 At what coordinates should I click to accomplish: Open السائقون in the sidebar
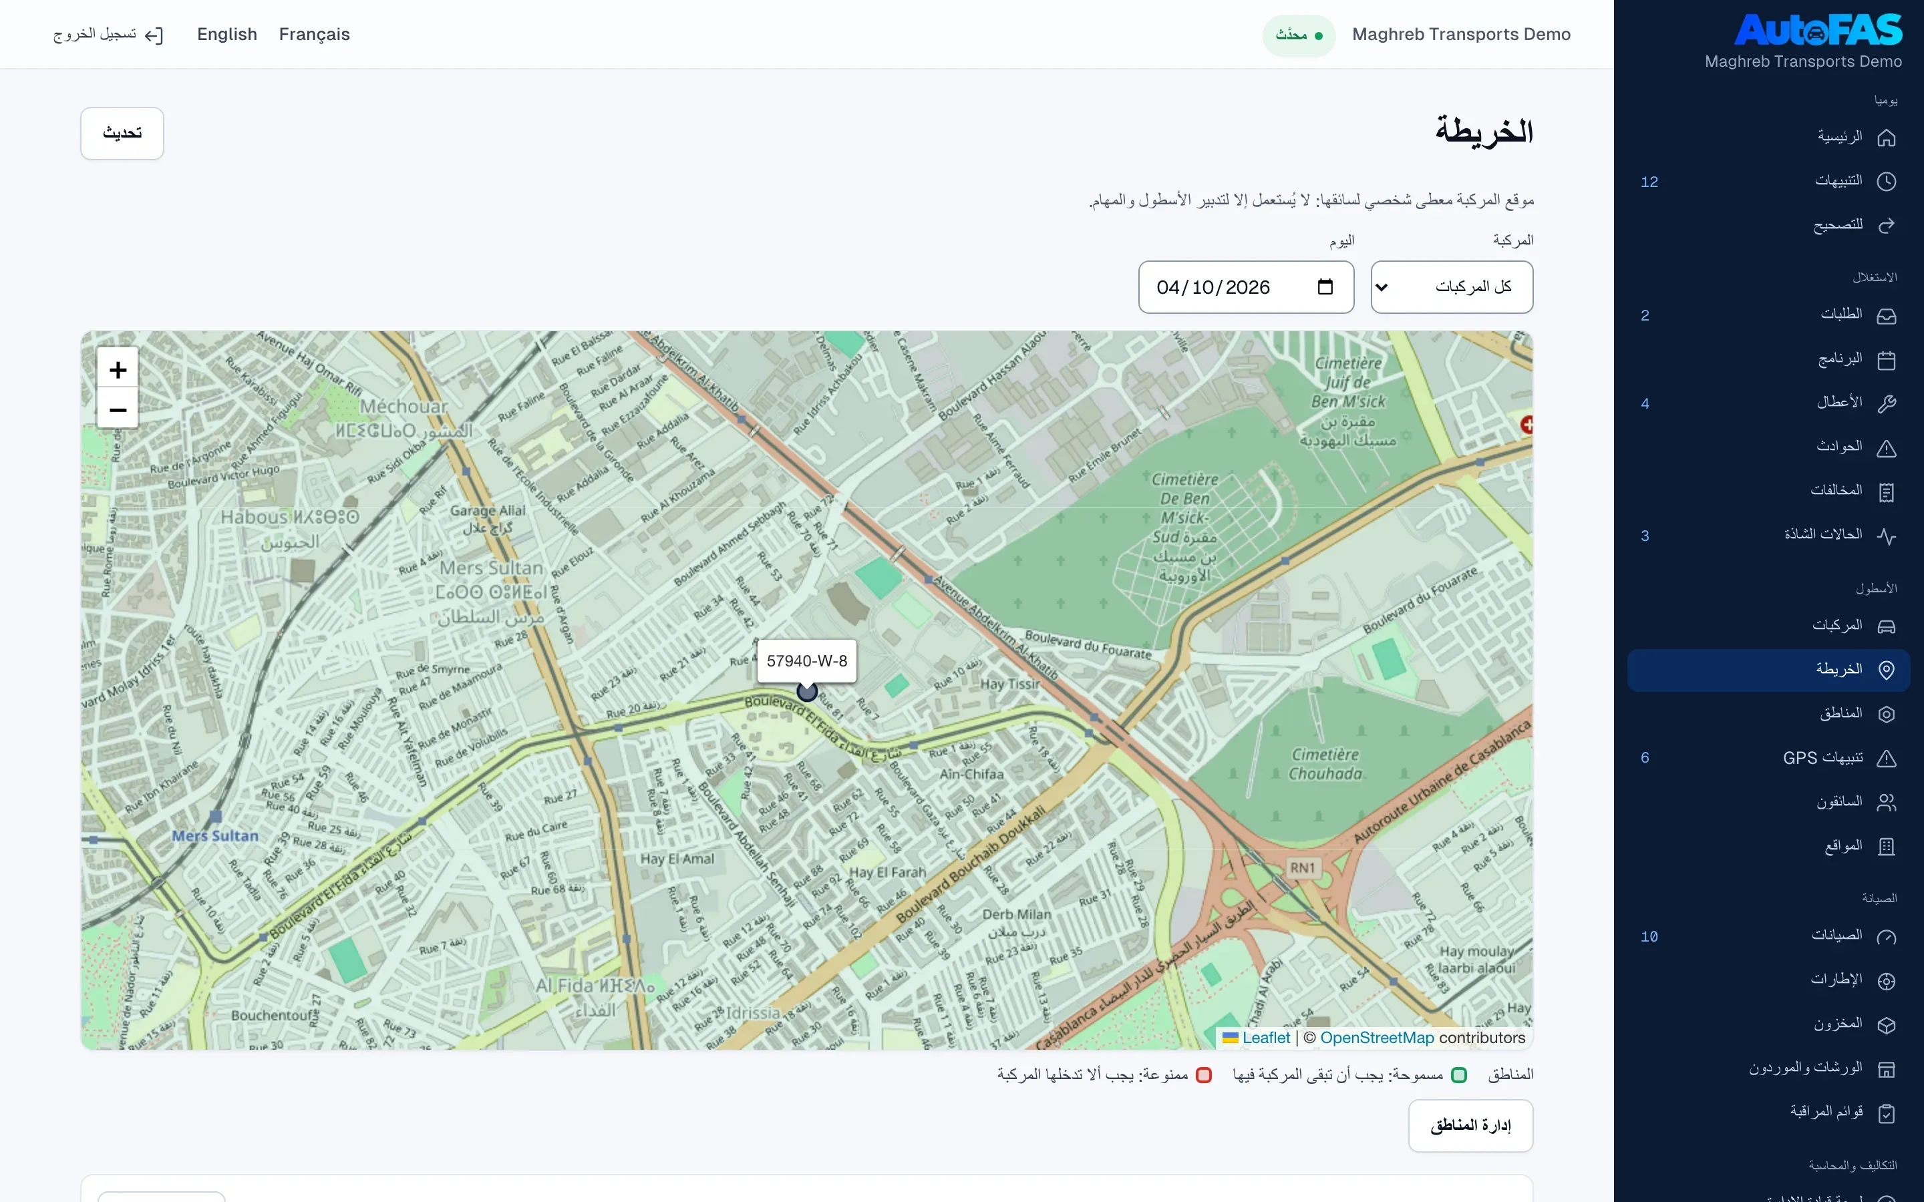(1768, 802)
